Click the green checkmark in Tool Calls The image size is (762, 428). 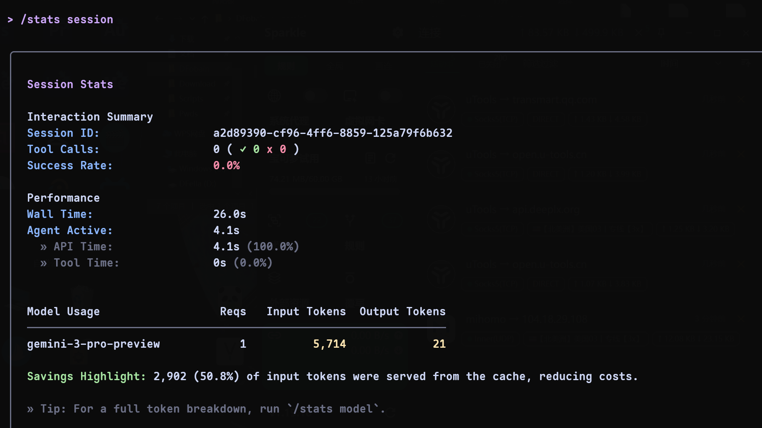tap(243, 149)
